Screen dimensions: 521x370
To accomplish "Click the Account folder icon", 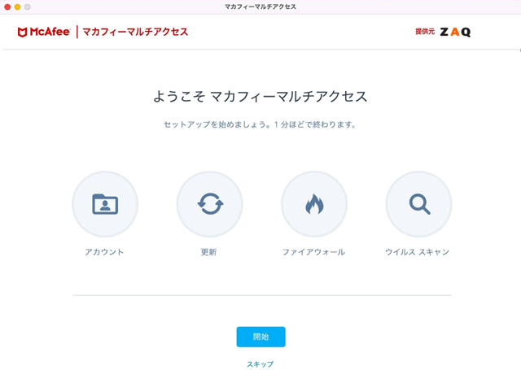I will (x=105, y=204).
